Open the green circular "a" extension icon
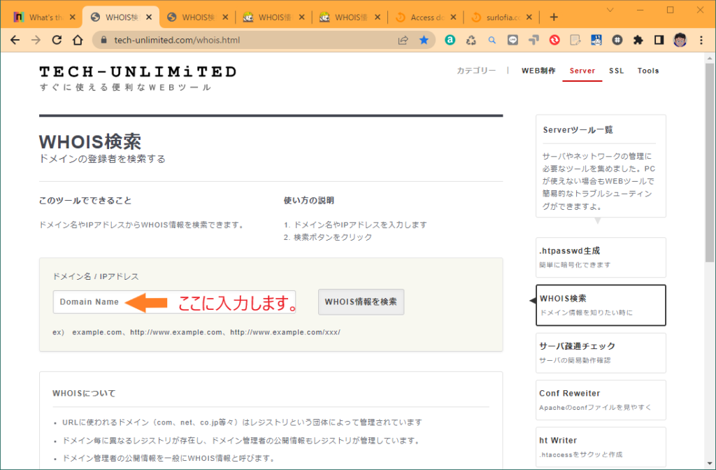Screen dimensions: 716x470 point(450,40)
